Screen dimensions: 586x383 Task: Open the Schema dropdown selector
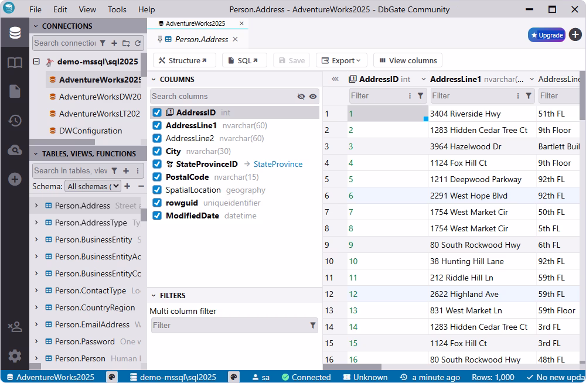pyautogui.click(x=93, y=186)
